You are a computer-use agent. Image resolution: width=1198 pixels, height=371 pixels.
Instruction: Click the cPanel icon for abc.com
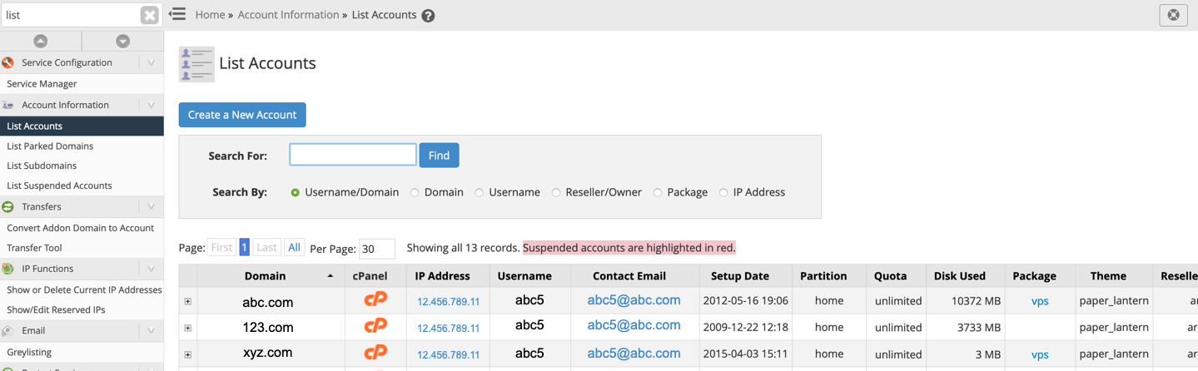[x=375, y=300]
